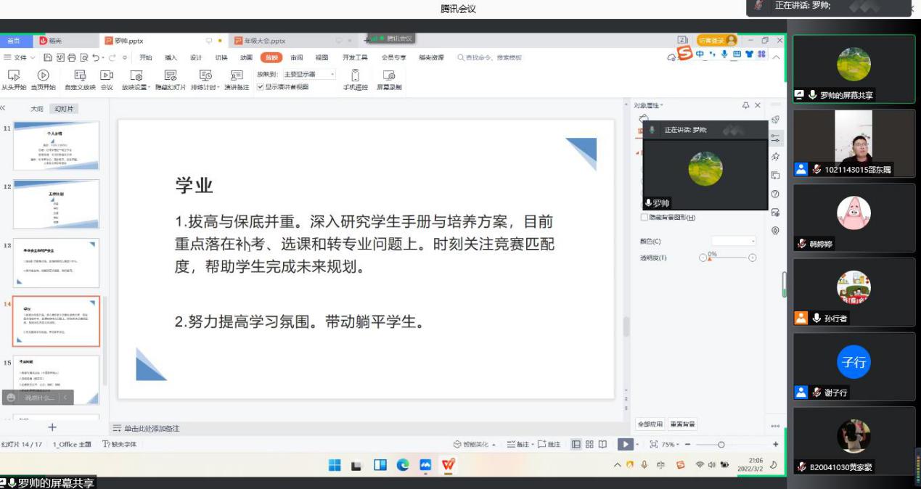Image resolution: width=921 pixels, height=489 pixels.
Task: Open the 插入 ribbon tab
Action: [171, 57]
